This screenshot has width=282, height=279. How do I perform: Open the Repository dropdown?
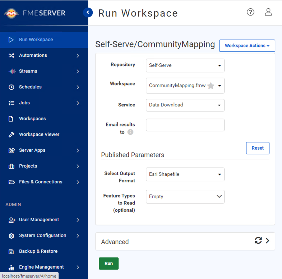click(185, 65)
